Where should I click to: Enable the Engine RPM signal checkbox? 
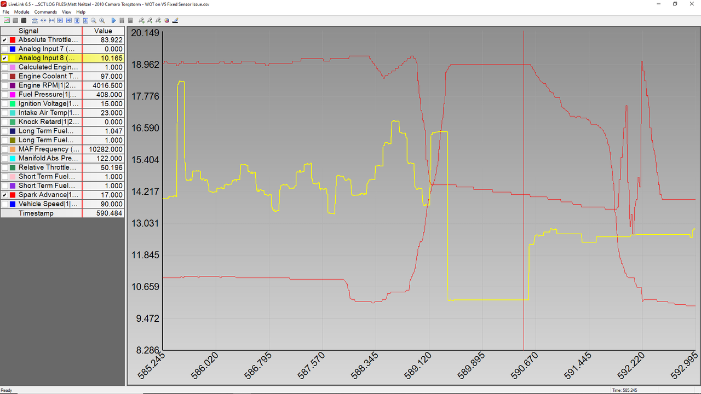[x=4, y=85]
